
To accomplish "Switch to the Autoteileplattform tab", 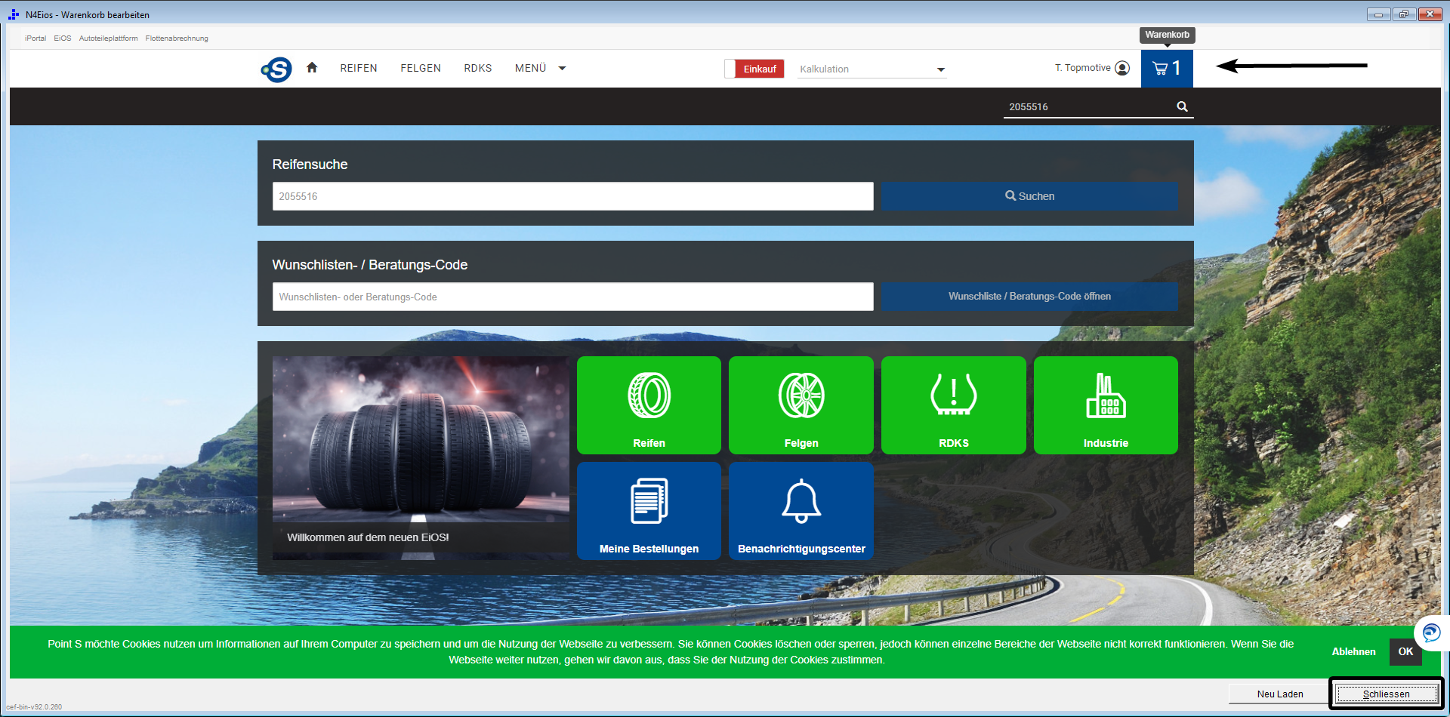I will 109,38.
